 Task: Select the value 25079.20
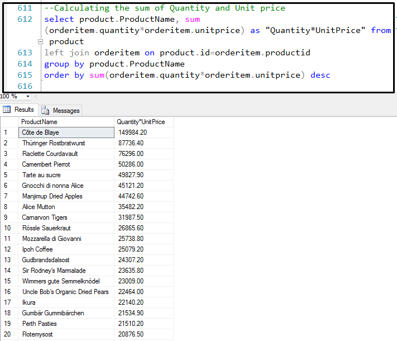pos(144,249)
